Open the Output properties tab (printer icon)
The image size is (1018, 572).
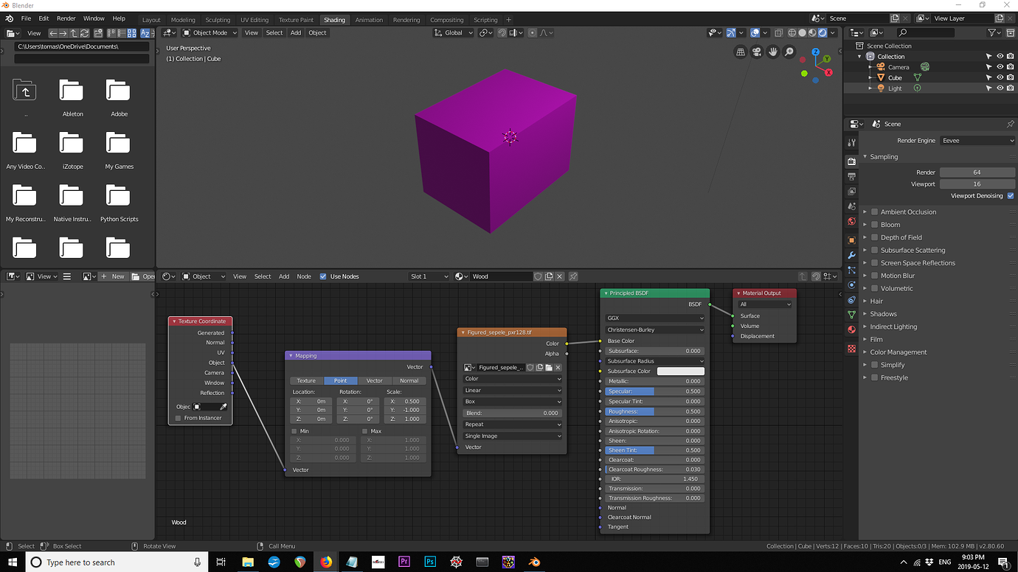852,177
